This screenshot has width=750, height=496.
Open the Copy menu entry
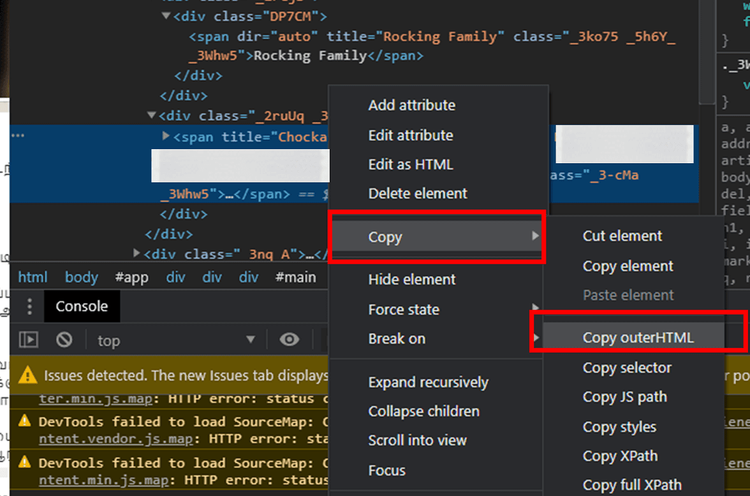pyautogui.click(x=437, y=237)
